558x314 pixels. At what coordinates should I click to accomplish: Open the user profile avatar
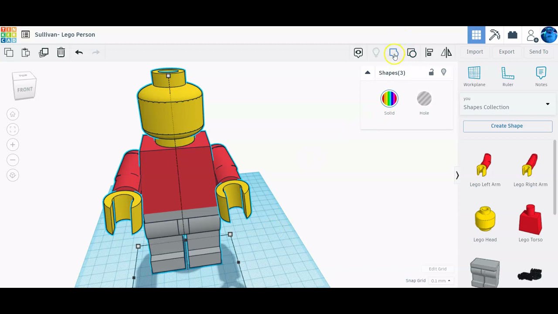[548, 35]
